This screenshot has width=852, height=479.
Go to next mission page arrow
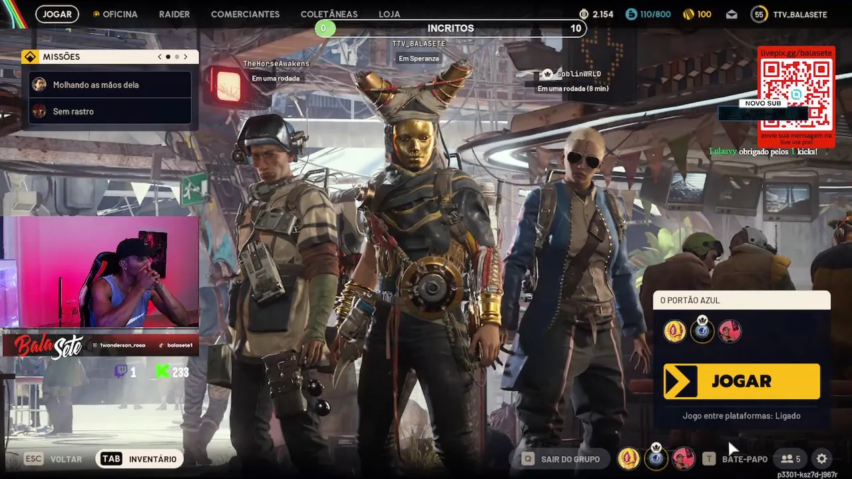(186, 57)
